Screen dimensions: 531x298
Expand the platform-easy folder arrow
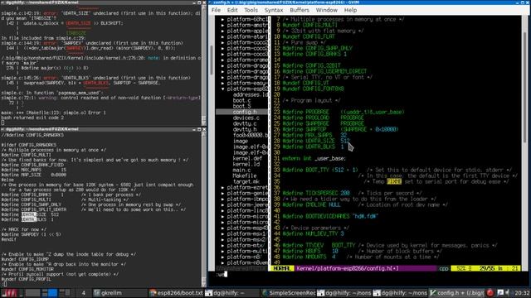pos(222,84)
